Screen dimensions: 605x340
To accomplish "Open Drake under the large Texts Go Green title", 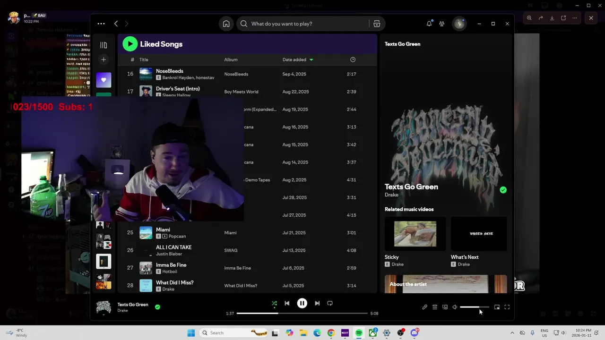I will (x=391, y=195).
